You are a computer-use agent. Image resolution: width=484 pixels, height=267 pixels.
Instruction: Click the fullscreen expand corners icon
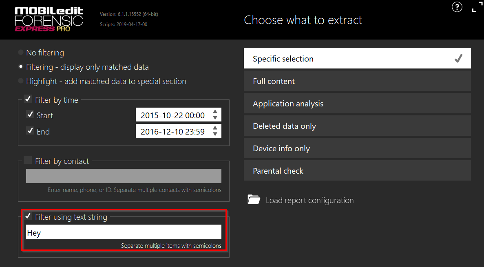point(474,7)
